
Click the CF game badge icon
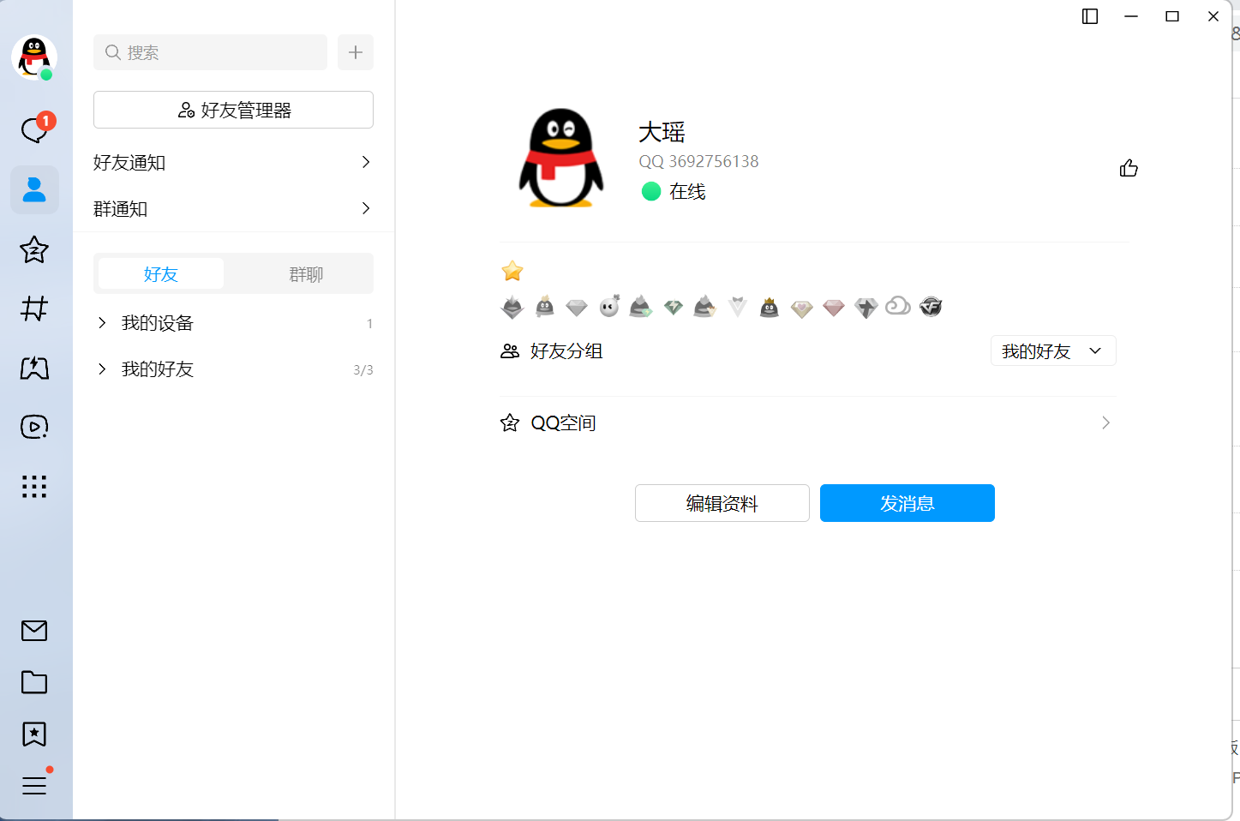tap(931, 306)
